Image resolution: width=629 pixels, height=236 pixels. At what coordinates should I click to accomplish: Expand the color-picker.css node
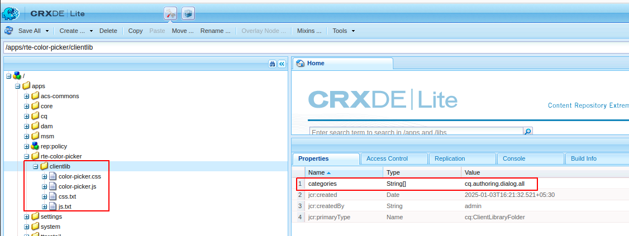(44, 176)
